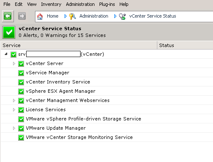Viewport: 213px width, 162px height.
Task: Click breadcrumb arrow before vCenter Service Status
Action: click(x=115, y=16)
